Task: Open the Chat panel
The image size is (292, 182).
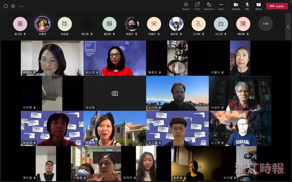Action: click(x=197, y=6)
